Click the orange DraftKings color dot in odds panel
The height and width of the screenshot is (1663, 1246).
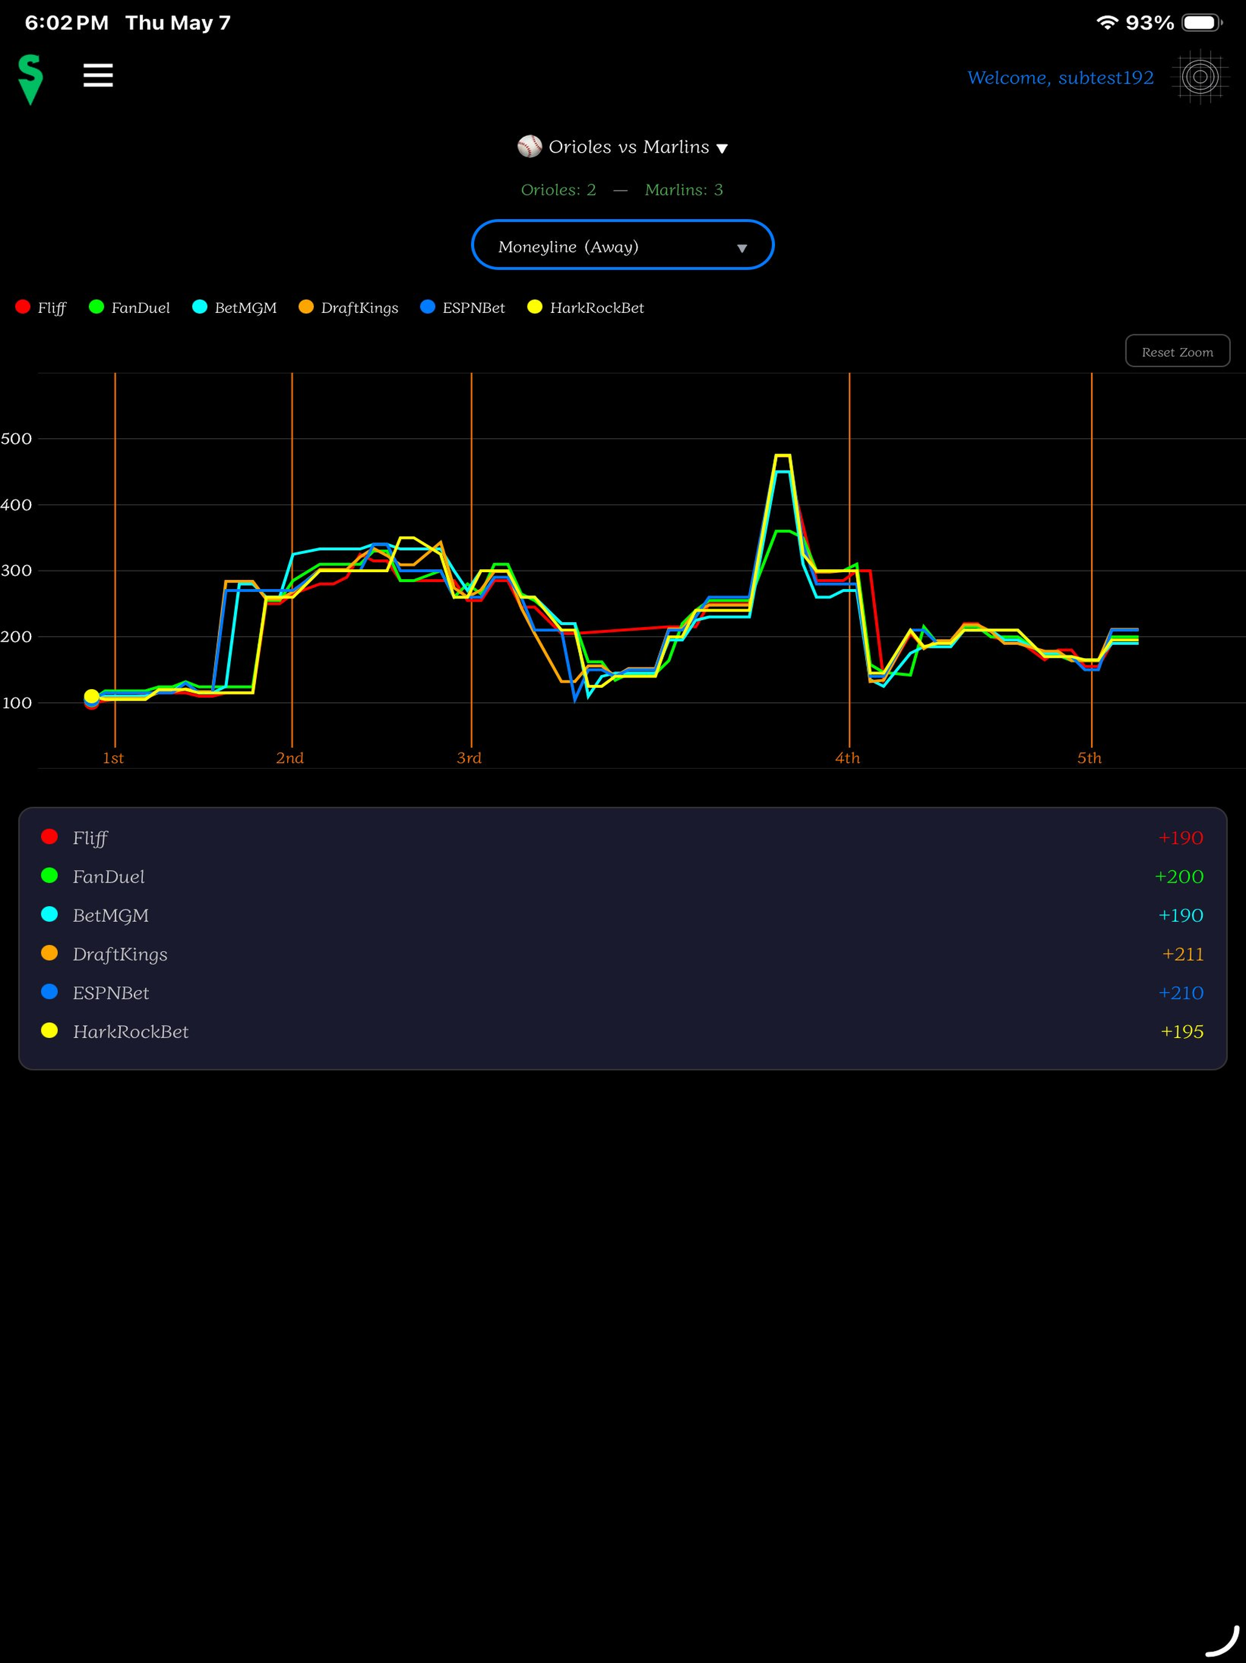click(50, 953)
